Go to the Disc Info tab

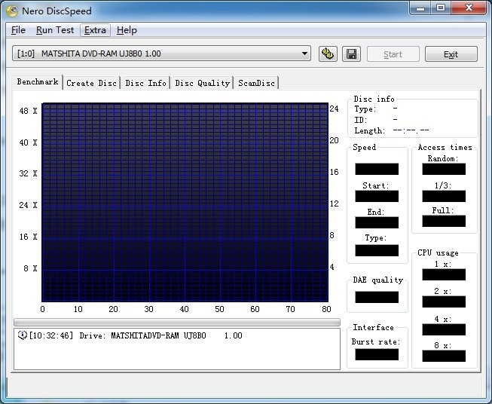[x=145, y=83]
